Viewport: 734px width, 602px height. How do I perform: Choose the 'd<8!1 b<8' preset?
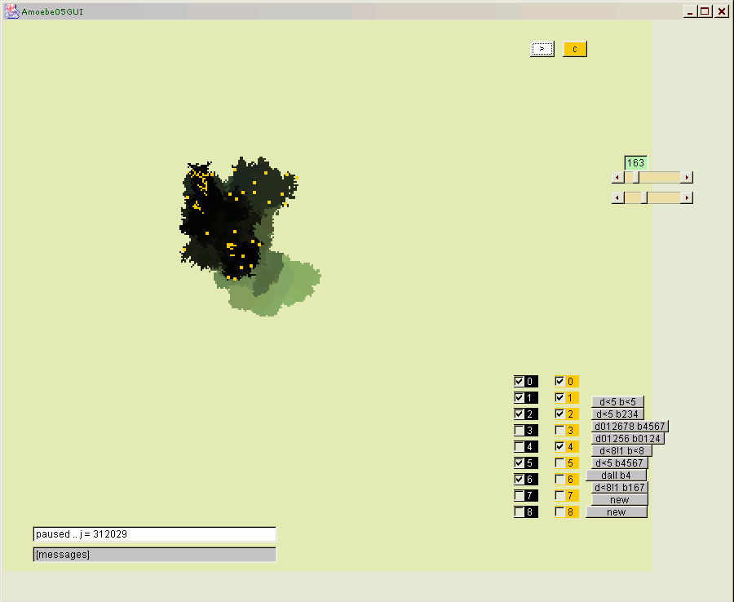click(x=621, y=450)
